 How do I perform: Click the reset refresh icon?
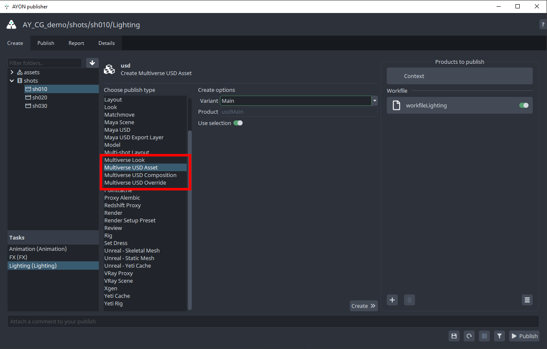click(x=469, y=336)
